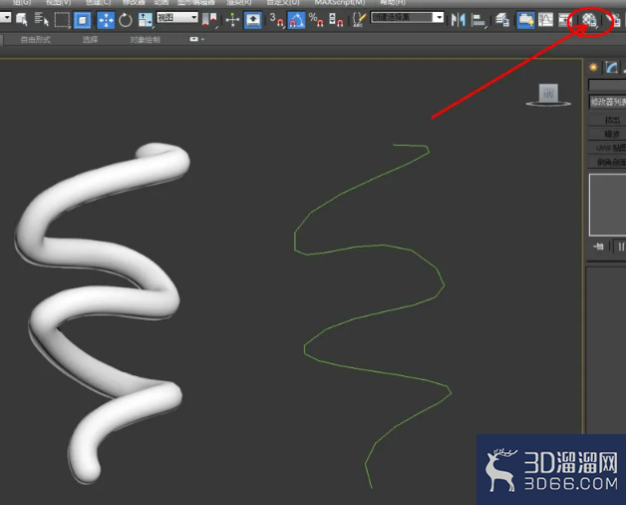Click the Use Pivot Point Center icon
Image resolution: width=626 pixels, height=505 pixels.
click(x=209, y=20)
